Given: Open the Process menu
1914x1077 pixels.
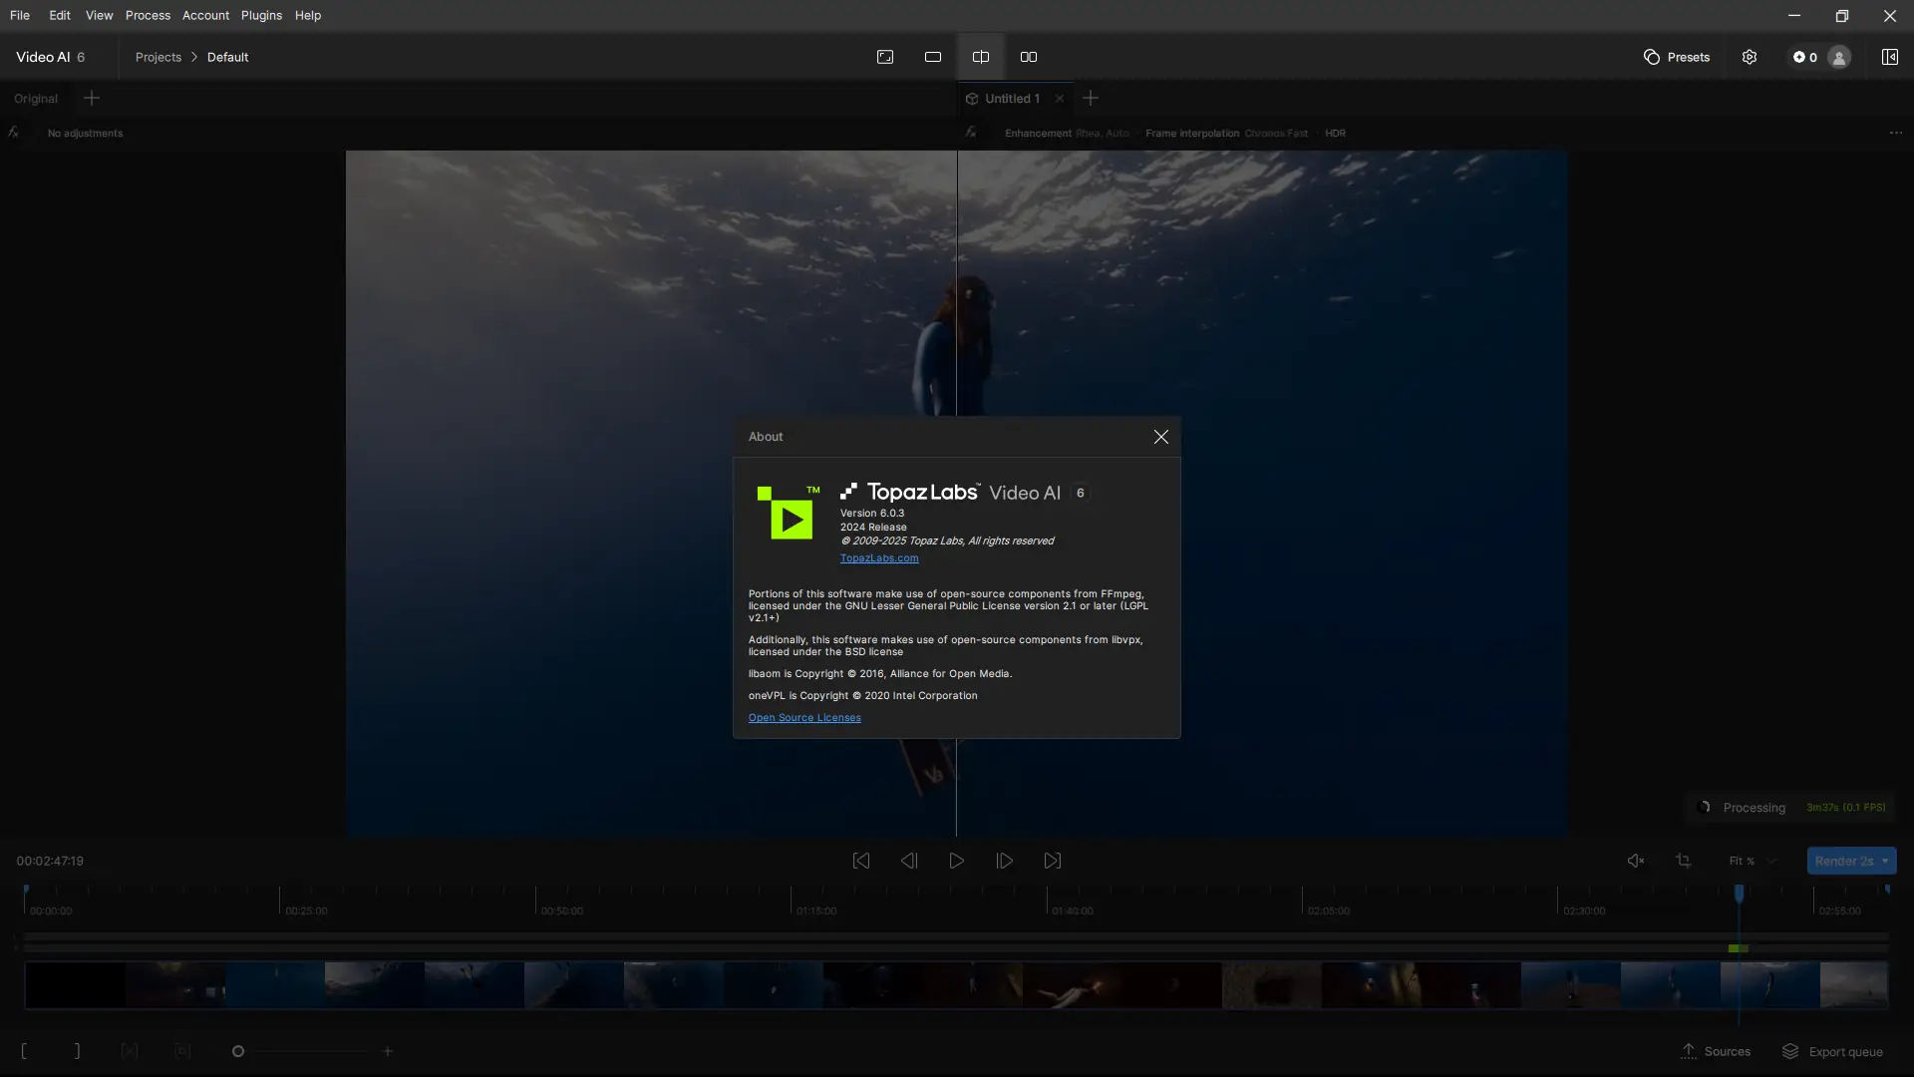Looking at the screenshot, I should 148,15.
